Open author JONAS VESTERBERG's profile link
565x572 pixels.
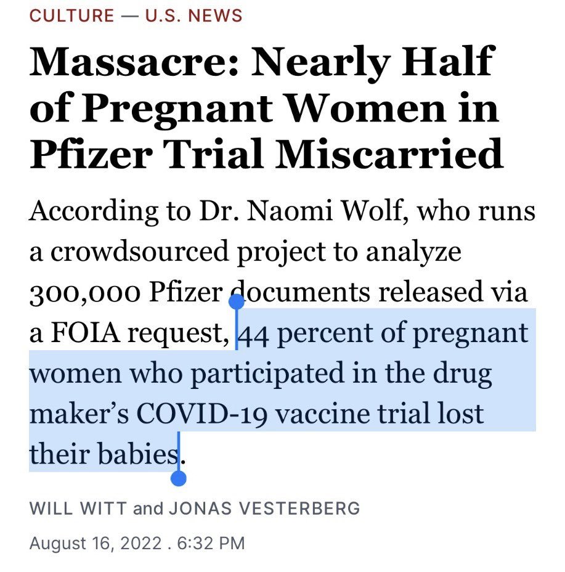coord(264,509)
